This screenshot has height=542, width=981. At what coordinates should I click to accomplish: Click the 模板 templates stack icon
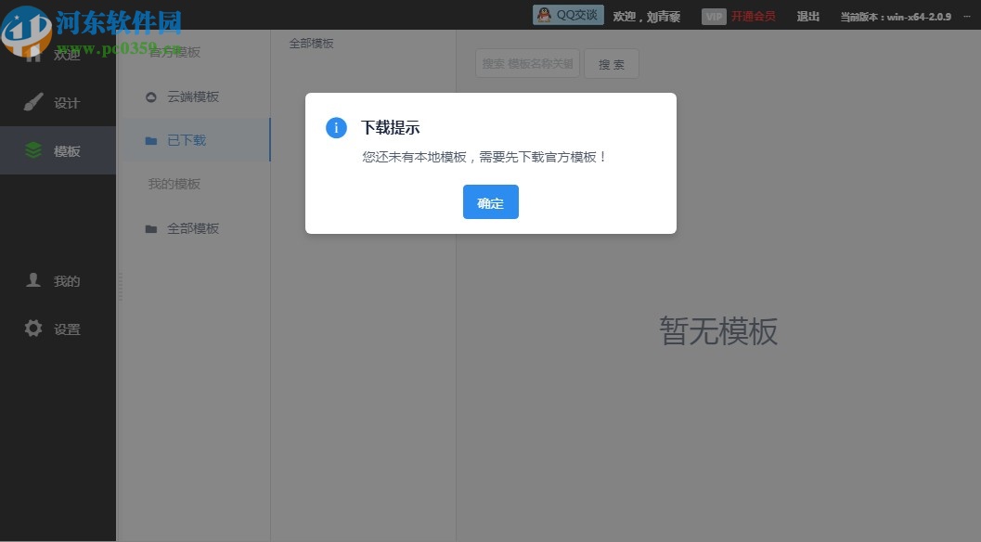(33, 149)
